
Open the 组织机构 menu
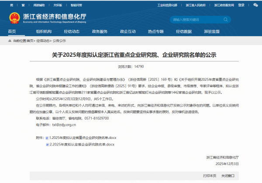(44, 32)
